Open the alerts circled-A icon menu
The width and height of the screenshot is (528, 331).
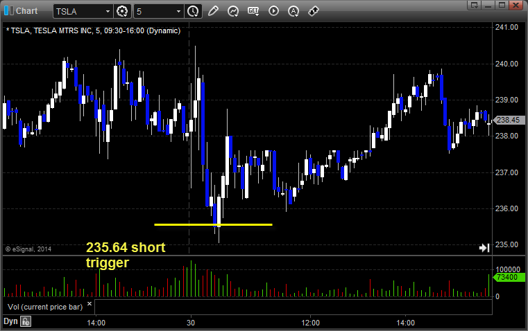(x=293, y=11)
